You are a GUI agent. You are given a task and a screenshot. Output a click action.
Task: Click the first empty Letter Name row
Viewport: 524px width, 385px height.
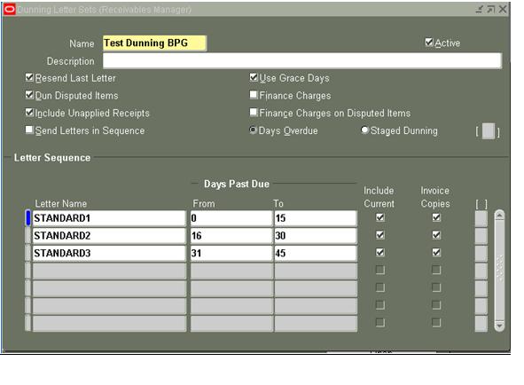[109, 271]
